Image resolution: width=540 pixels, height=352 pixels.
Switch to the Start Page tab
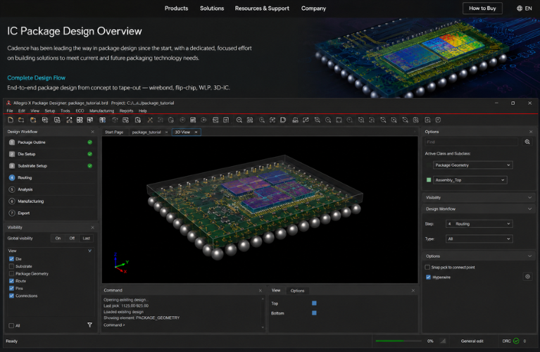click(114, 132)
